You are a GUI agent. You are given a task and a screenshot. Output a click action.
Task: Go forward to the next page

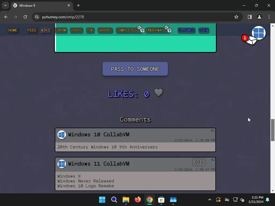click(x=16, y=17)
